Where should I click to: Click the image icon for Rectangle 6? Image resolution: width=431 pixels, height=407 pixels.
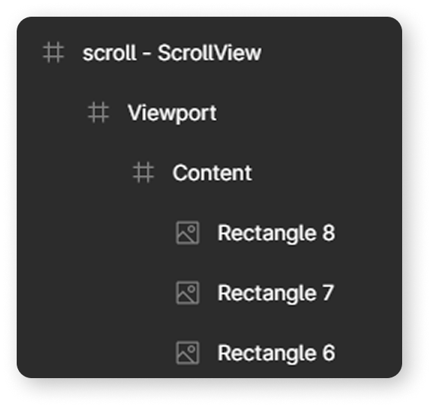tap(187, 353)
